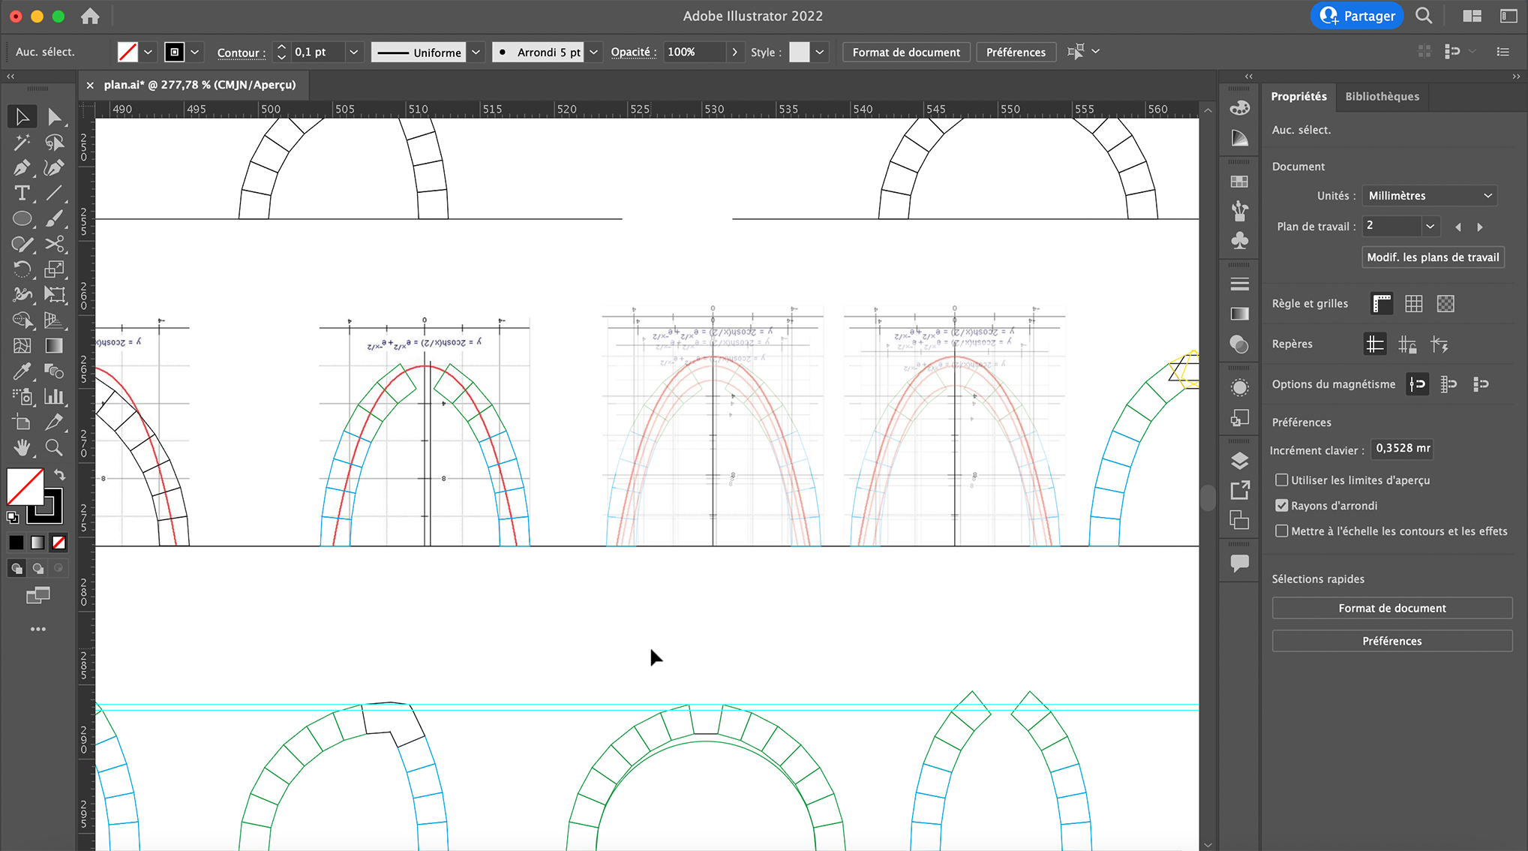
Task: Select the Eyedropper tool
Action: click(22, 371)
